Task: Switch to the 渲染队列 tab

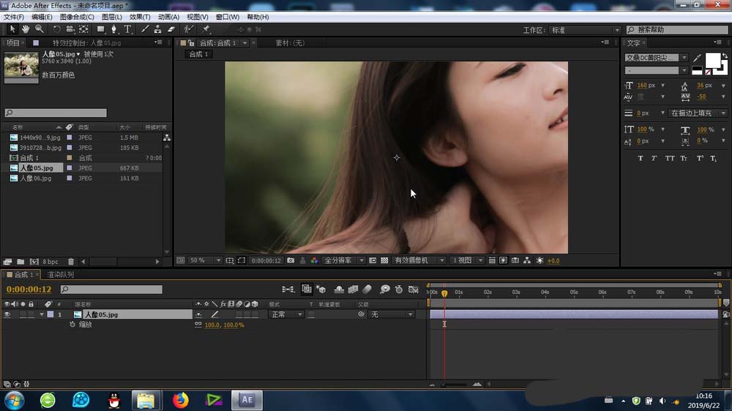Action: 60,275
